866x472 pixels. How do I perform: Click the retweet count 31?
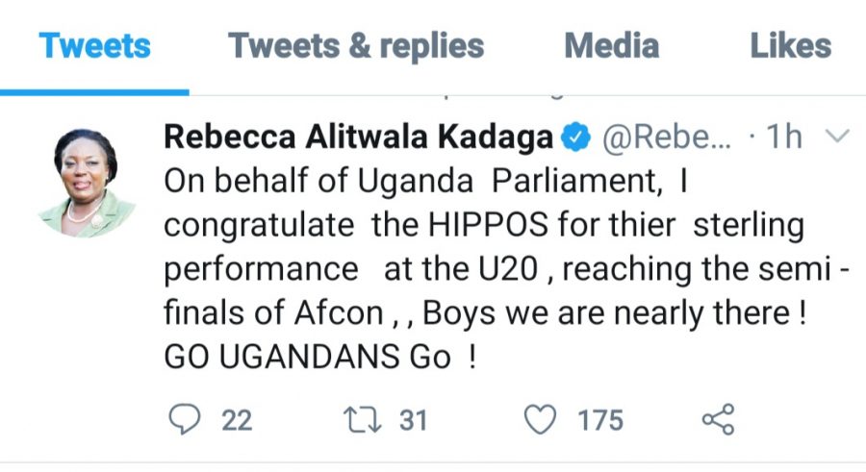point(412,420)
